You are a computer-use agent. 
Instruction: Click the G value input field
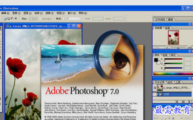(x=187, y=64)
